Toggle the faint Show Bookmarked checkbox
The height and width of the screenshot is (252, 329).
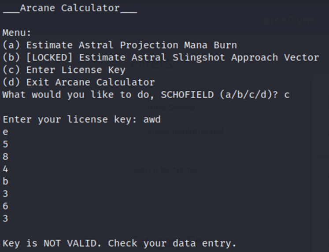point(136,131)
